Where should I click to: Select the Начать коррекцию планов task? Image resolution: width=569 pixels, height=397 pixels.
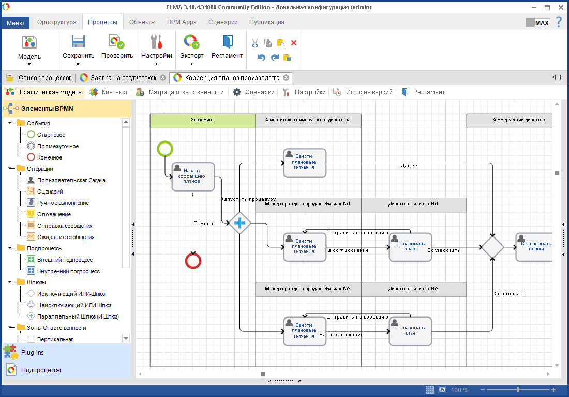coord(193,177)
